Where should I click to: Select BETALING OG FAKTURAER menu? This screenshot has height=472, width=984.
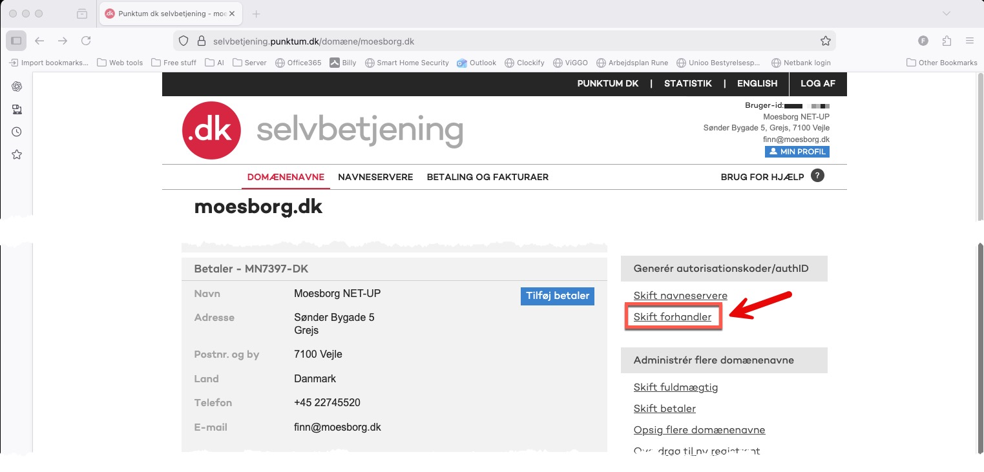(488, 177)
